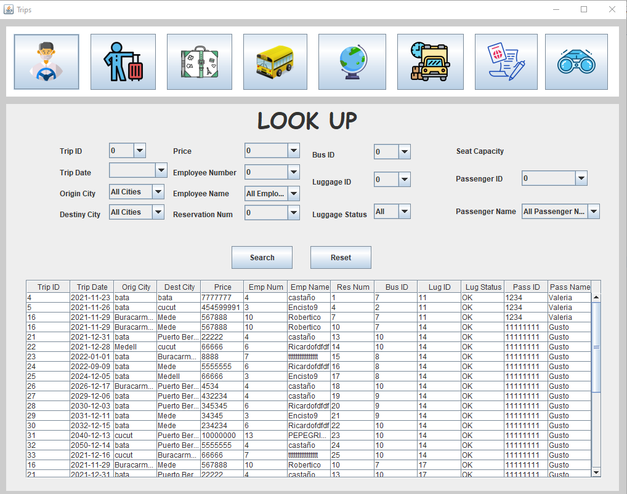Open the yellow bus icon

click(x=275, y=62)
